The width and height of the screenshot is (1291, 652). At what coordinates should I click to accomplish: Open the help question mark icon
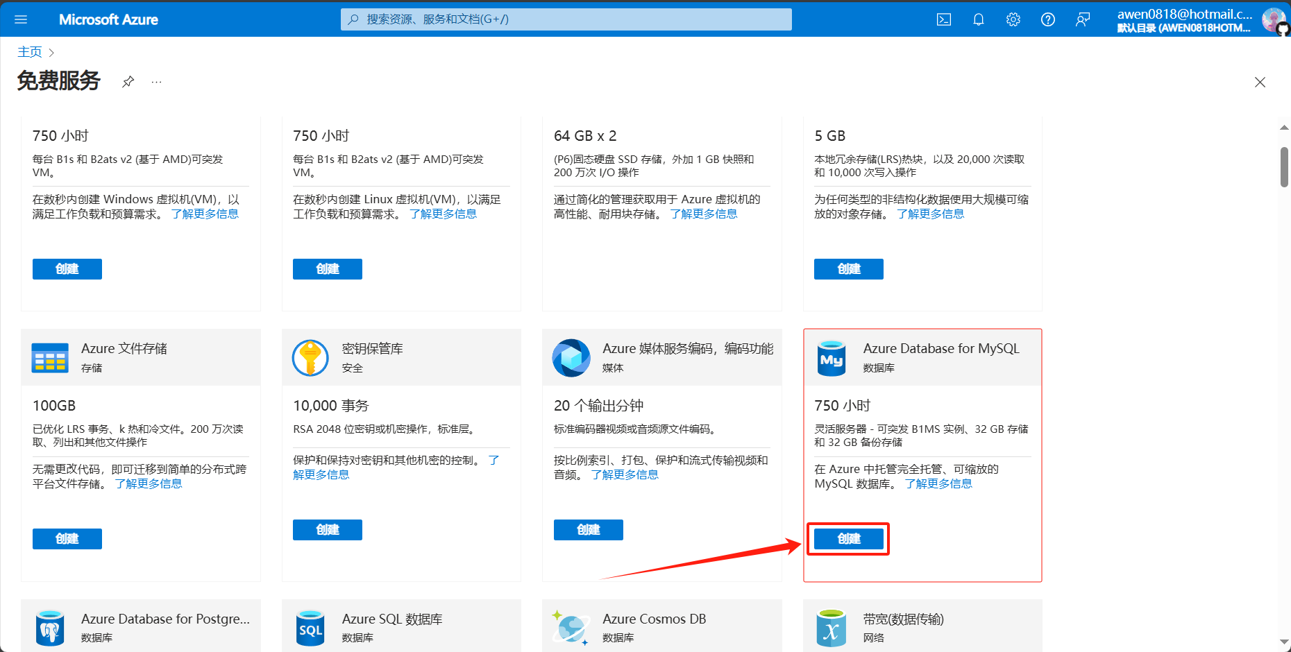click(1048, 19)
